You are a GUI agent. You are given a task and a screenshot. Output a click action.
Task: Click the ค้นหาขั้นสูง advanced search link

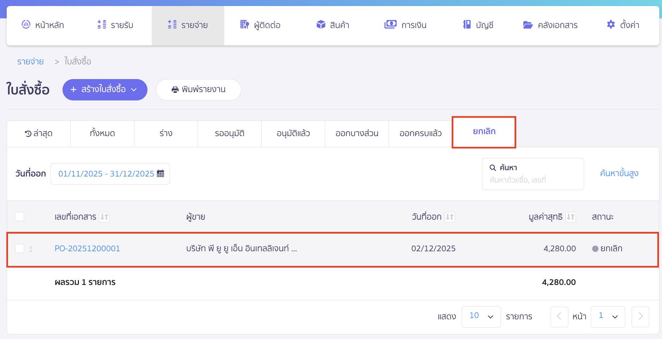[x=619, y=173]
